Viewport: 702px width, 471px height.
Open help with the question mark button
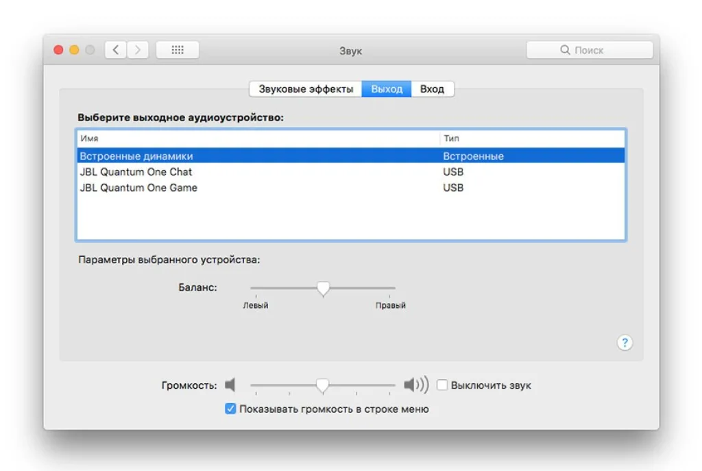(625, 343)
